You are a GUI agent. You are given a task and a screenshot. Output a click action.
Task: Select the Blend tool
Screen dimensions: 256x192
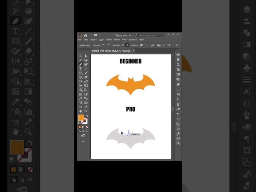pos(86,98)
